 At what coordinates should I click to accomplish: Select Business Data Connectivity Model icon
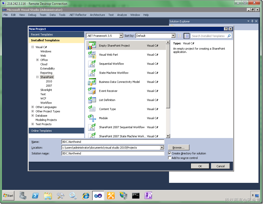[92, 82]
